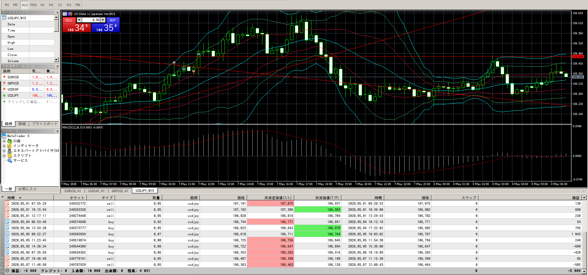Close the ナビゲータ panel

(57, 131)
